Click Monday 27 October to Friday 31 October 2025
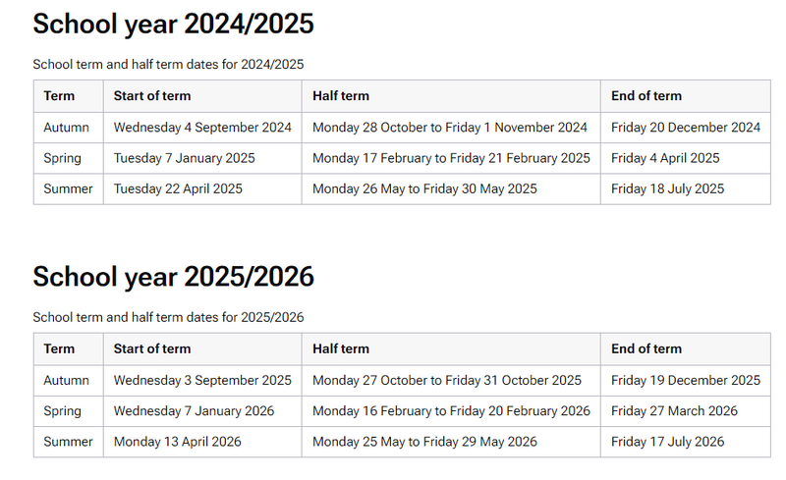 [447, 380]
